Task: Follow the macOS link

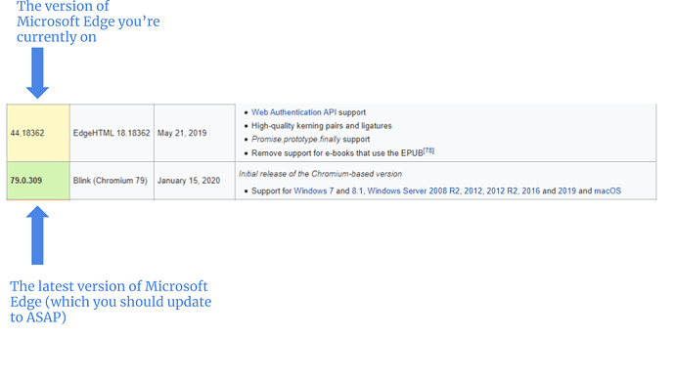Action: [x=607, y=190]
